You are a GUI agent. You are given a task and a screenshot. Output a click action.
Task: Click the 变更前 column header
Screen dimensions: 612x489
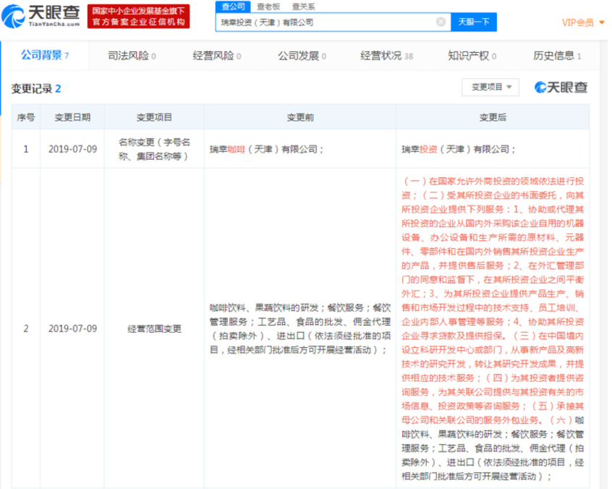tap(300, 117)
